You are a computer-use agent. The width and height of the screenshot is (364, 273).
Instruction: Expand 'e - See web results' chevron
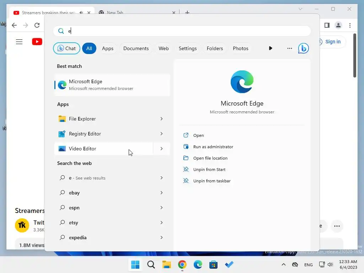[162, 178]
